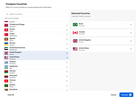139x100 pixels.
Task: Click the Cancel button
Action: (x=114, y=95)
